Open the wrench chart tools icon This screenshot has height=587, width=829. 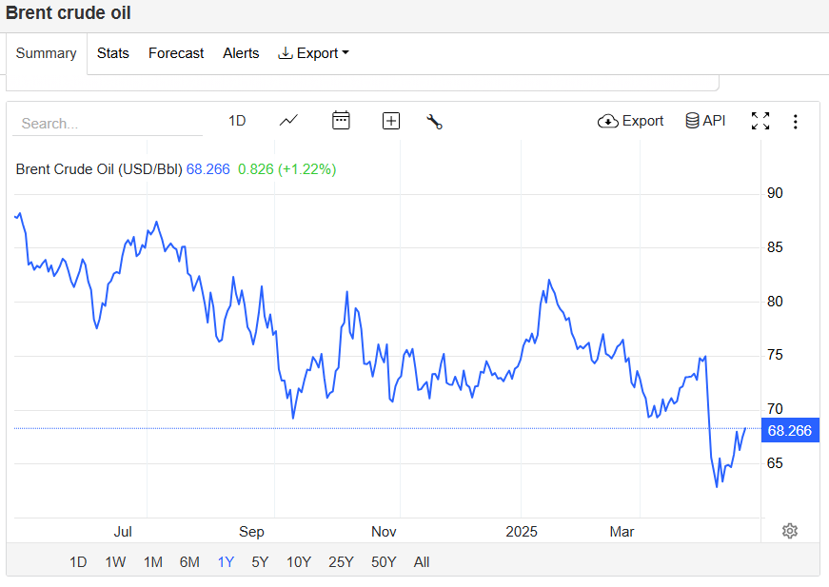[435, 121]
